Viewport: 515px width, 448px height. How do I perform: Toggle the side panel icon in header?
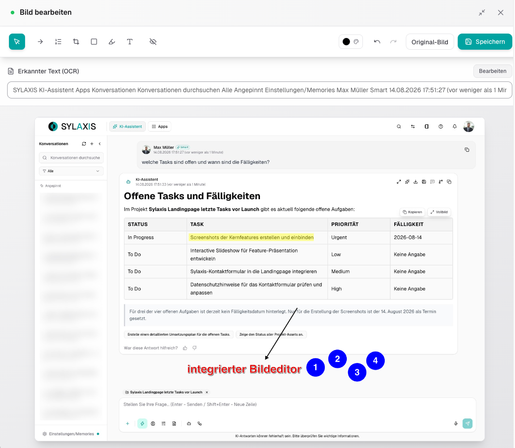pyautogui.click(x=427, y=127)
